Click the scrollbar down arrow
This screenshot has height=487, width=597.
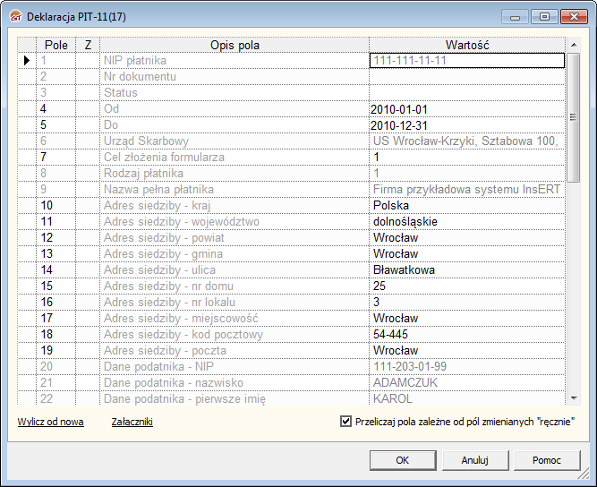[x=573, y=398]
